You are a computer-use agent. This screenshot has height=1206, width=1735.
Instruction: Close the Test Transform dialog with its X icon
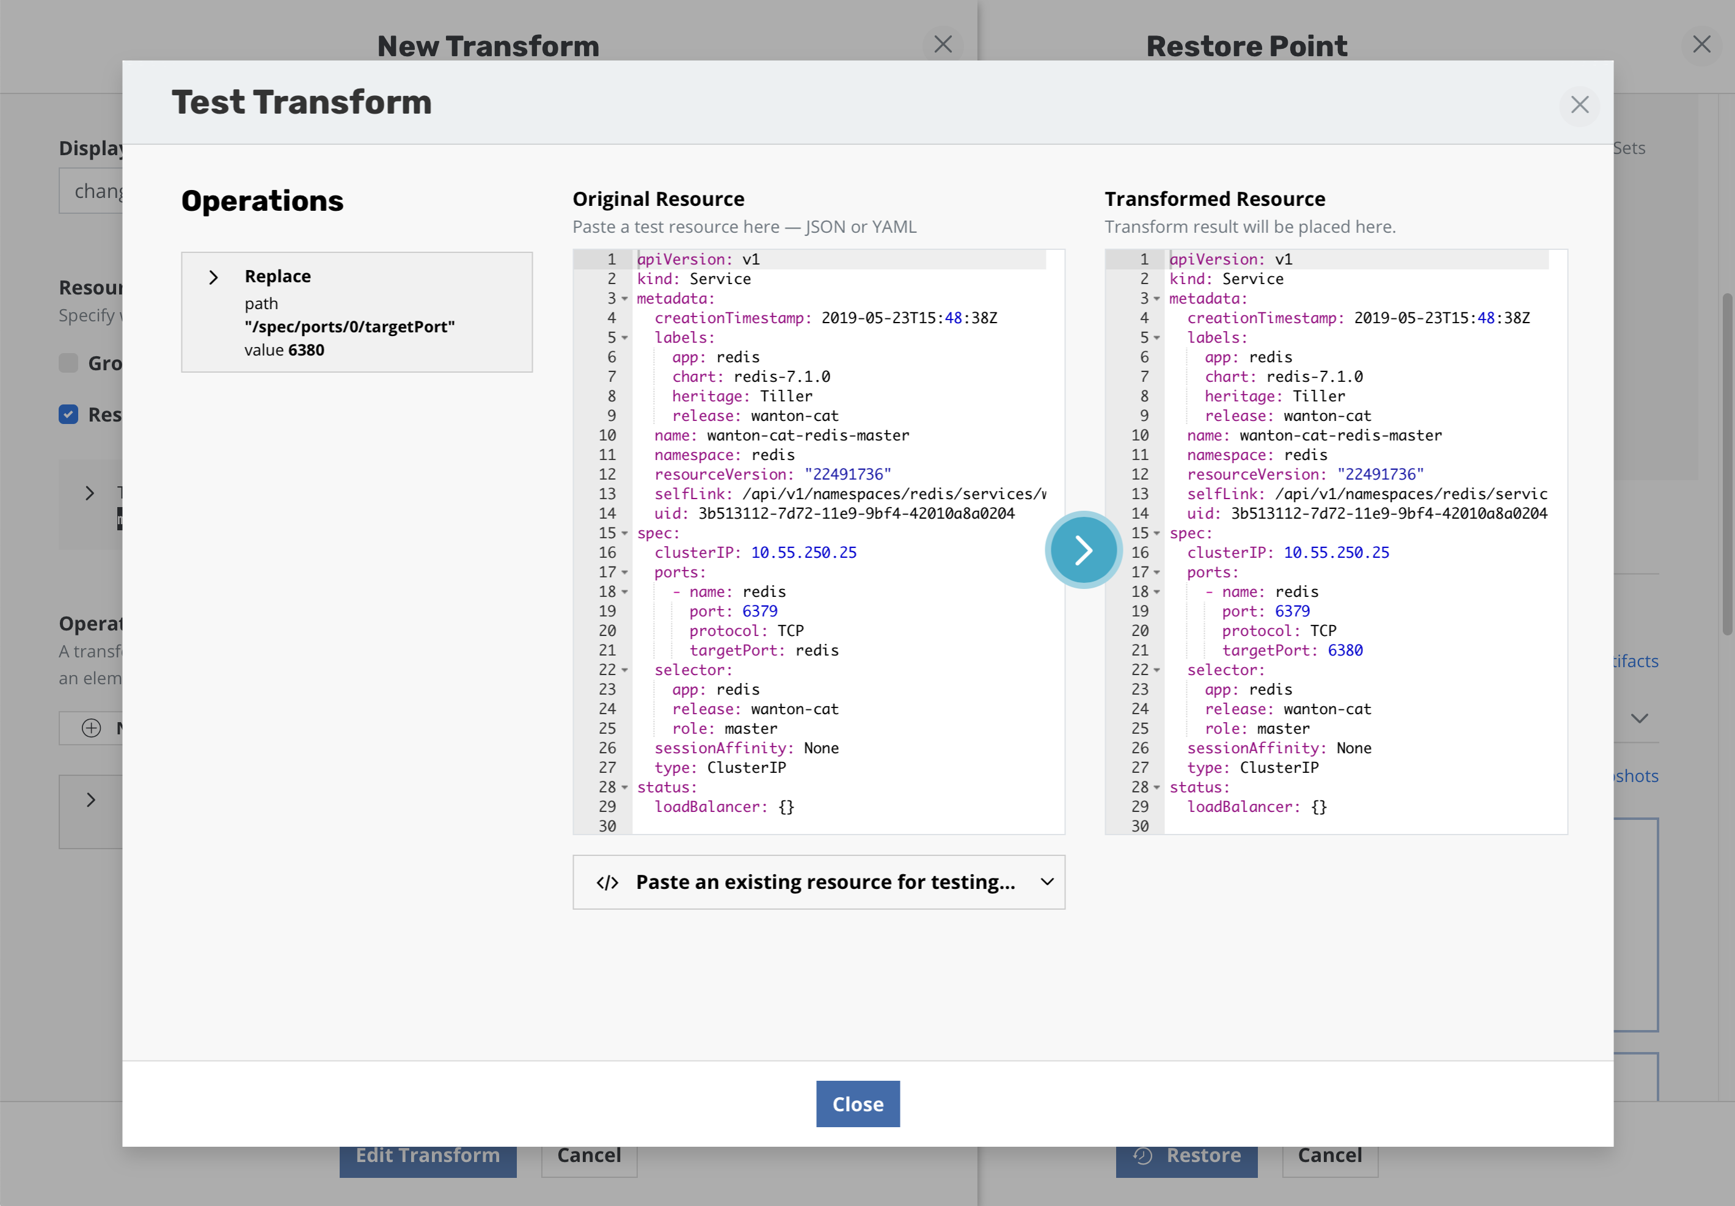(1579, 105)
